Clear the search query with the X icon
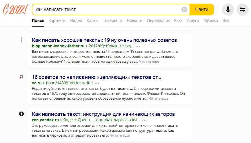This screenshot has height=143, width=251. tap(184, 10)
